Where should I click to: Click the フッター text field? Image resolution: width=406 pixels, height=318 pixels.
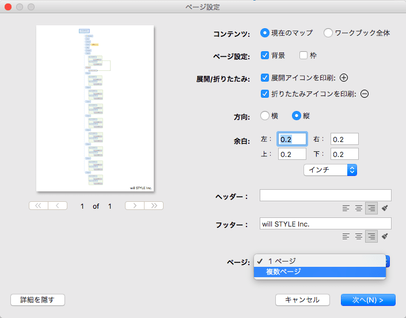click(325, 224)
